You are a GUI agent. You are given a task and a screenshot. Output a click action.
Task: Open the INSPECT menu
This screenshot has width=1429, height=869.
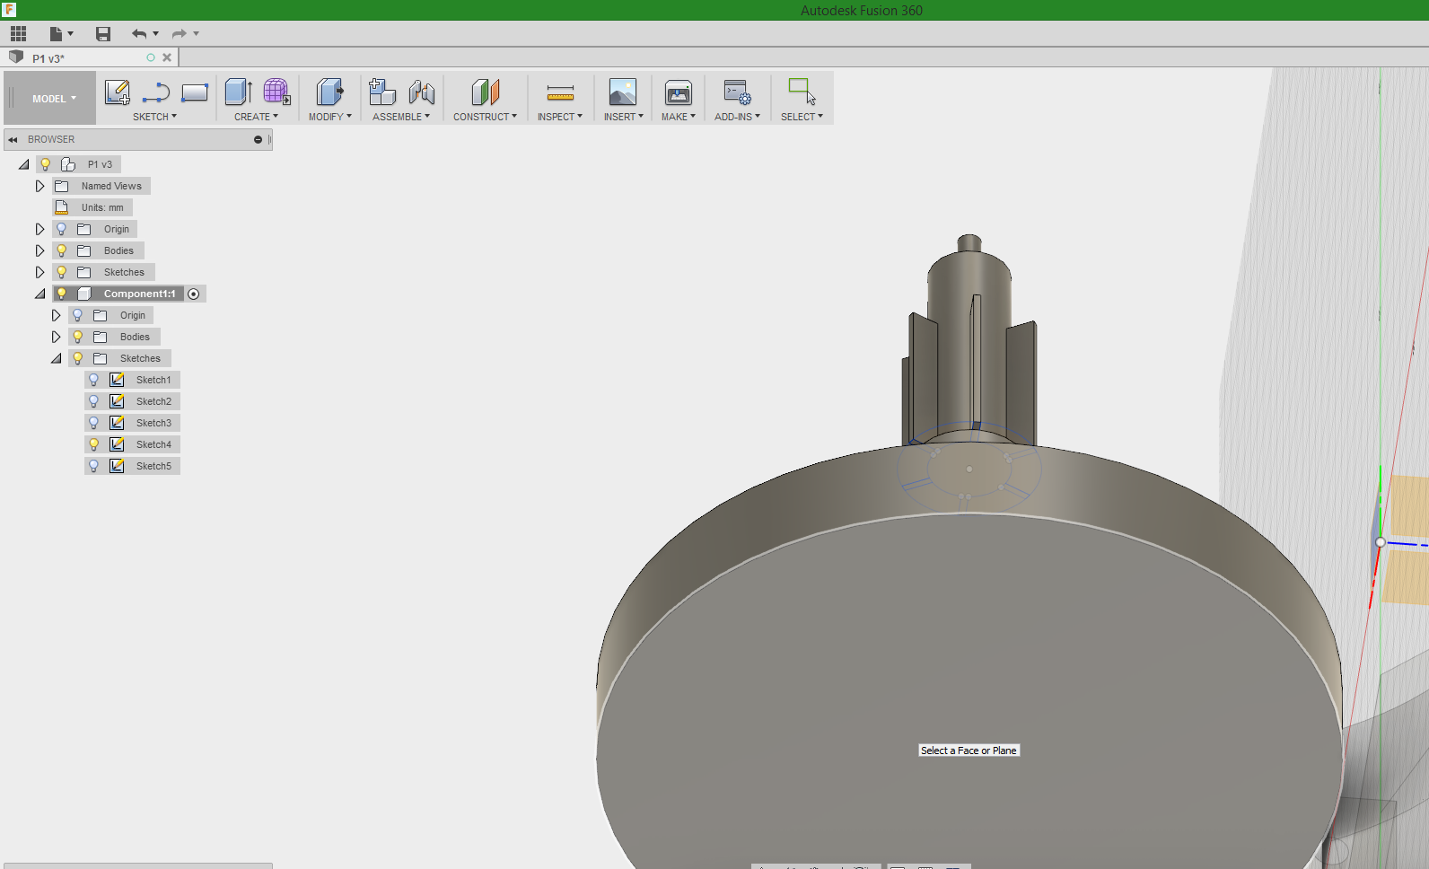pos(560,117)
